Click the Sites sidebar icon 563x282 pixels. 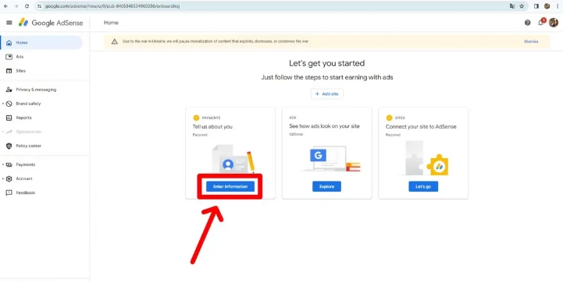(x=9, y=71)
